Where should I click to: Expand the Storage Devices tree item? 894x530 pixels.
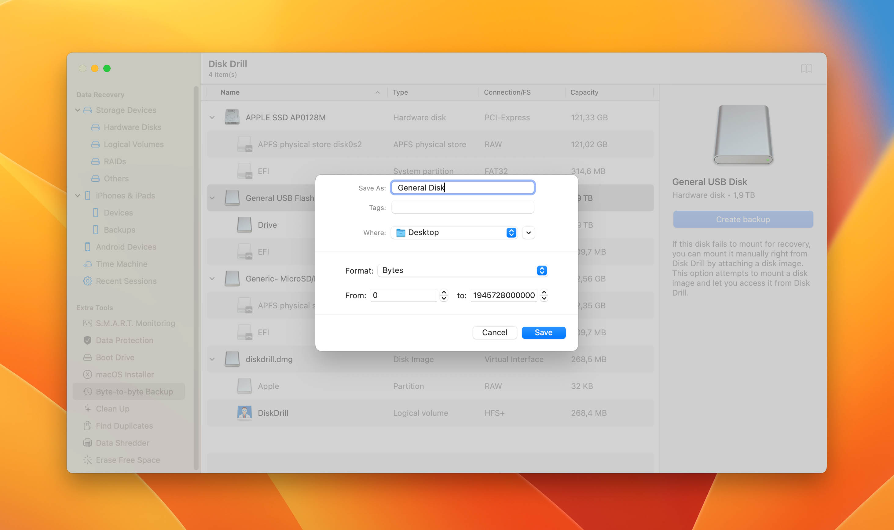pos(77,109)
